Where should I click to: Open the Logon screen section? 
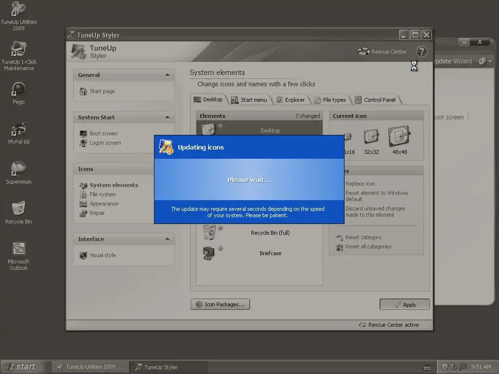click(x=100, y=143)
